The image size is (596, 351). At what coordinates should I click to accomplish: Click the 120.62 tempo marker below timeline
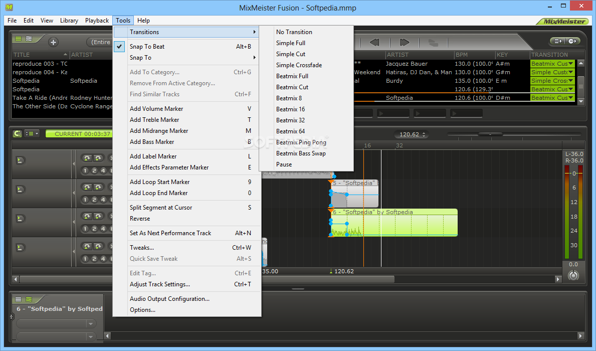point(342,271)
